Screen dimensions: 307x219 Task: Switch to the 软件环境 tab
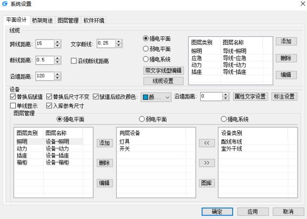[x=94, y=21]
